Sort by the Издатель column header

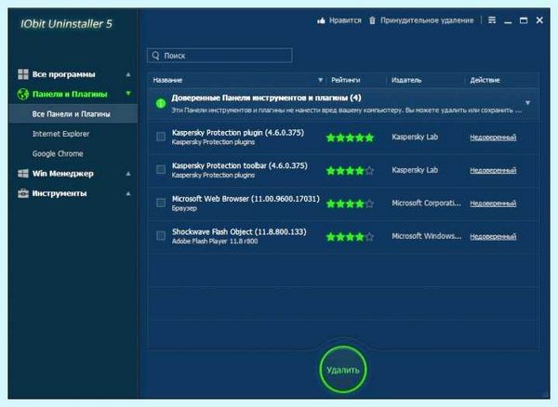(x=406, y=80)
